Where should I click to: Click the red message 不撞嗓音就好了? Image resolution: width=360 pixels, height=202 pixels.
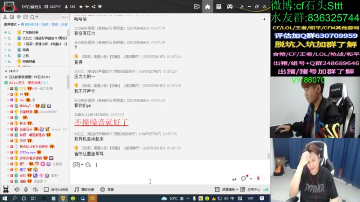coord(101,122)
